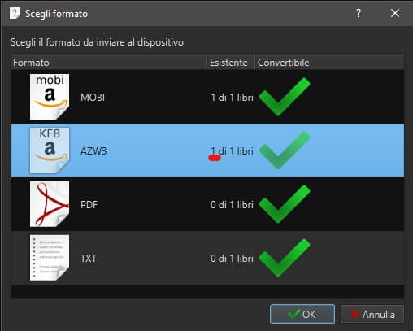Choose the TXT format label
Viewport: 413px width, 331px height.
(x=89, y=258)
